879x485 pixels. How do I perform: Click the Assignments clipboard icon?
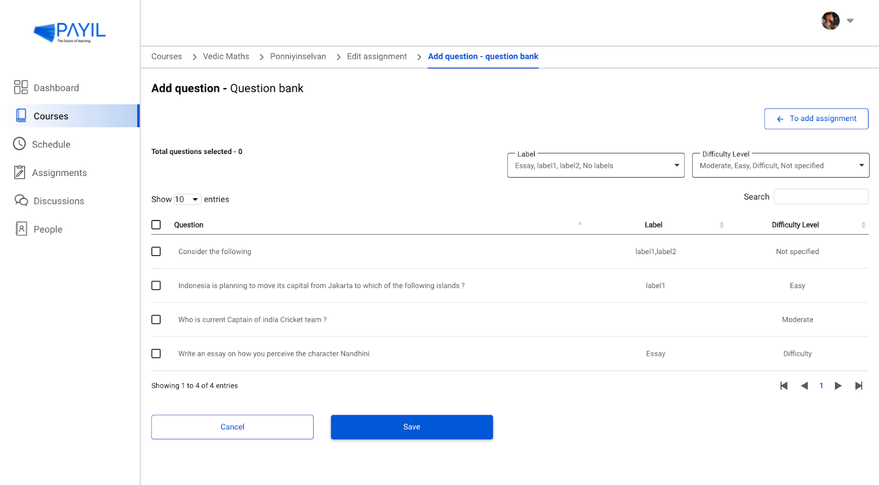[20, 172]
